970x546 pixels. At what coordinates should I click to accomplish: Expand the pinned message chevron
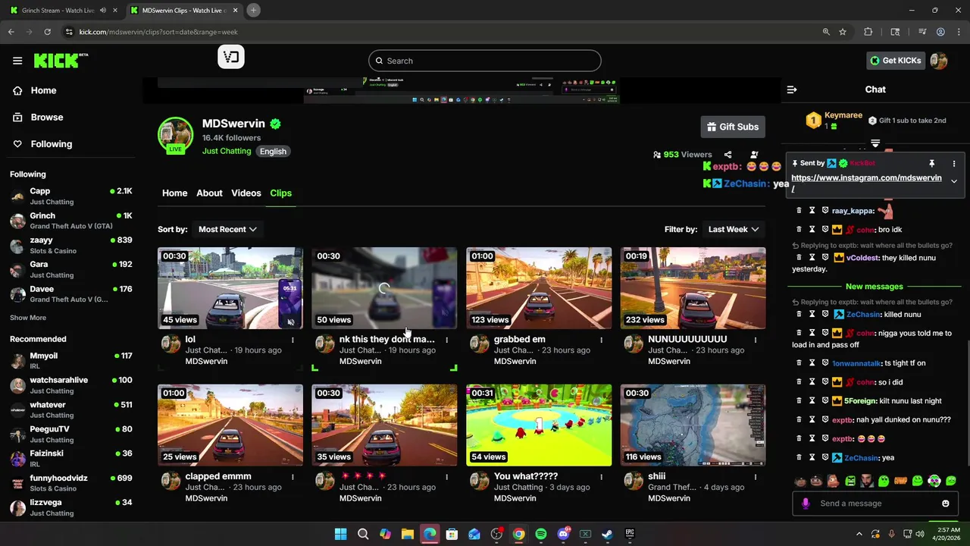coord(954,181)
